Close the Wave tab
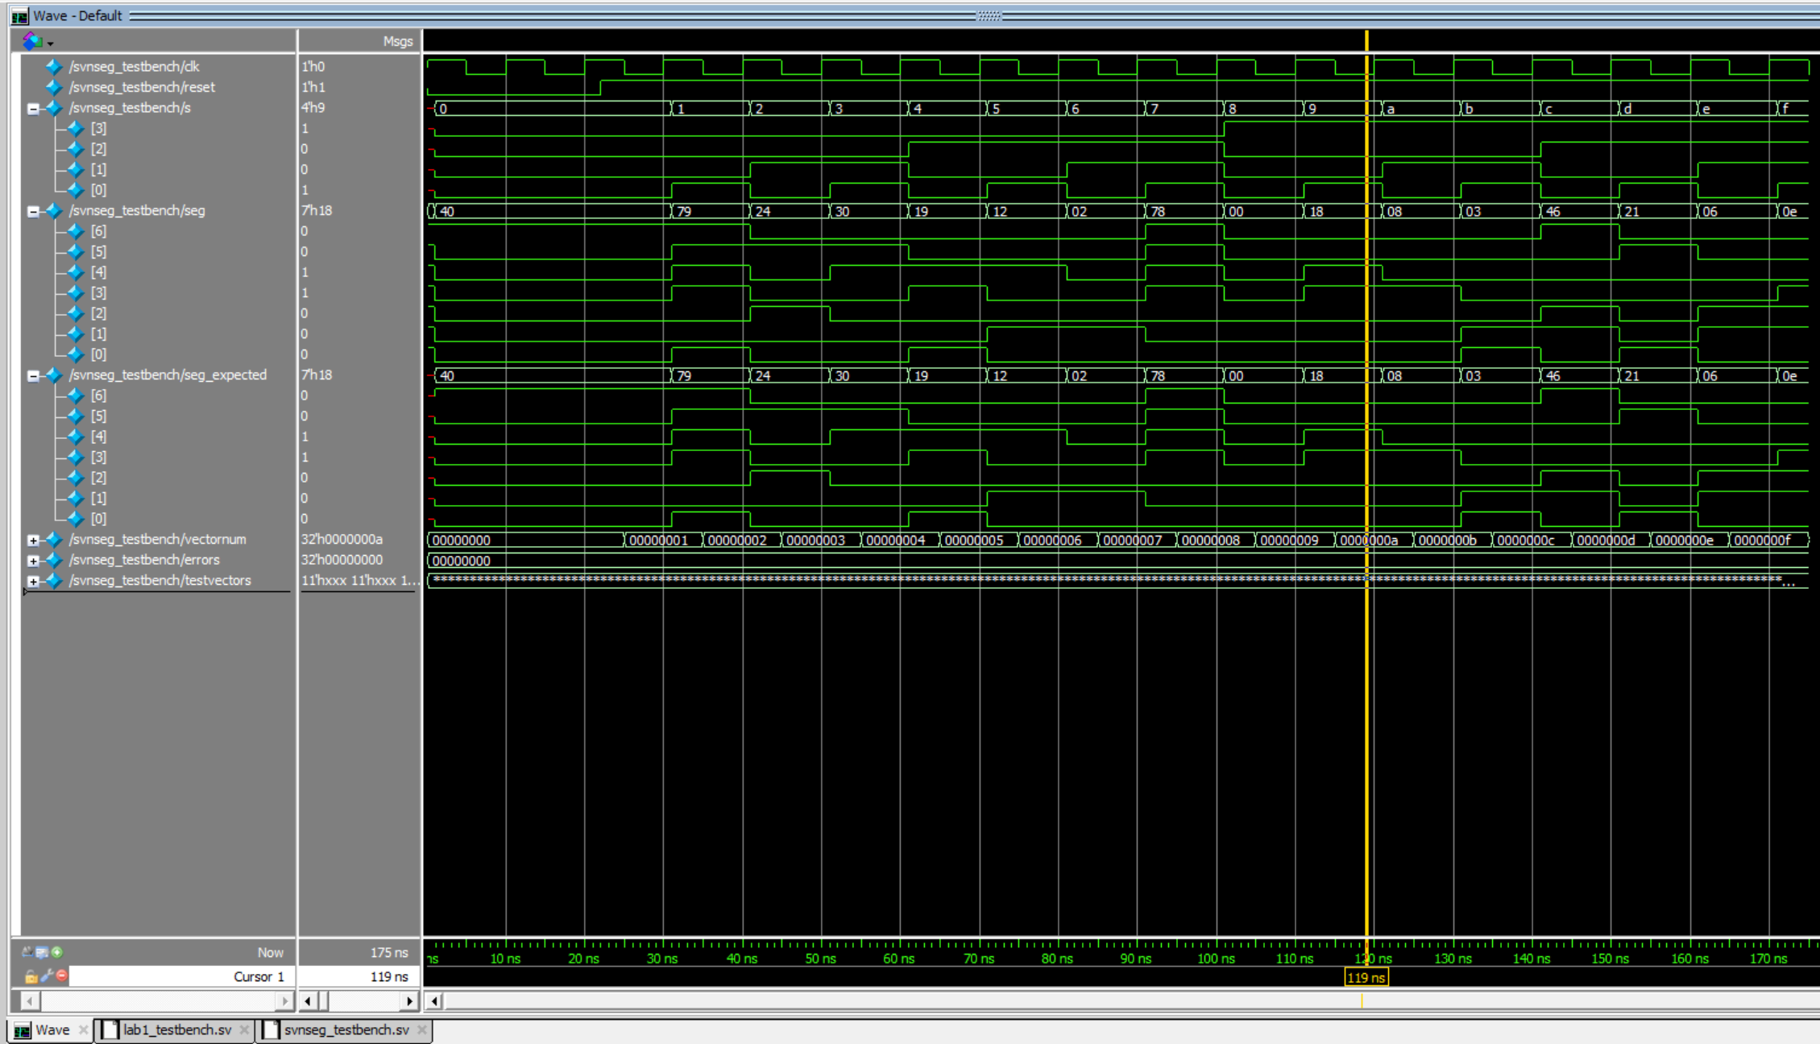Screen dimensions: 1820x1044 point(83,1029)
